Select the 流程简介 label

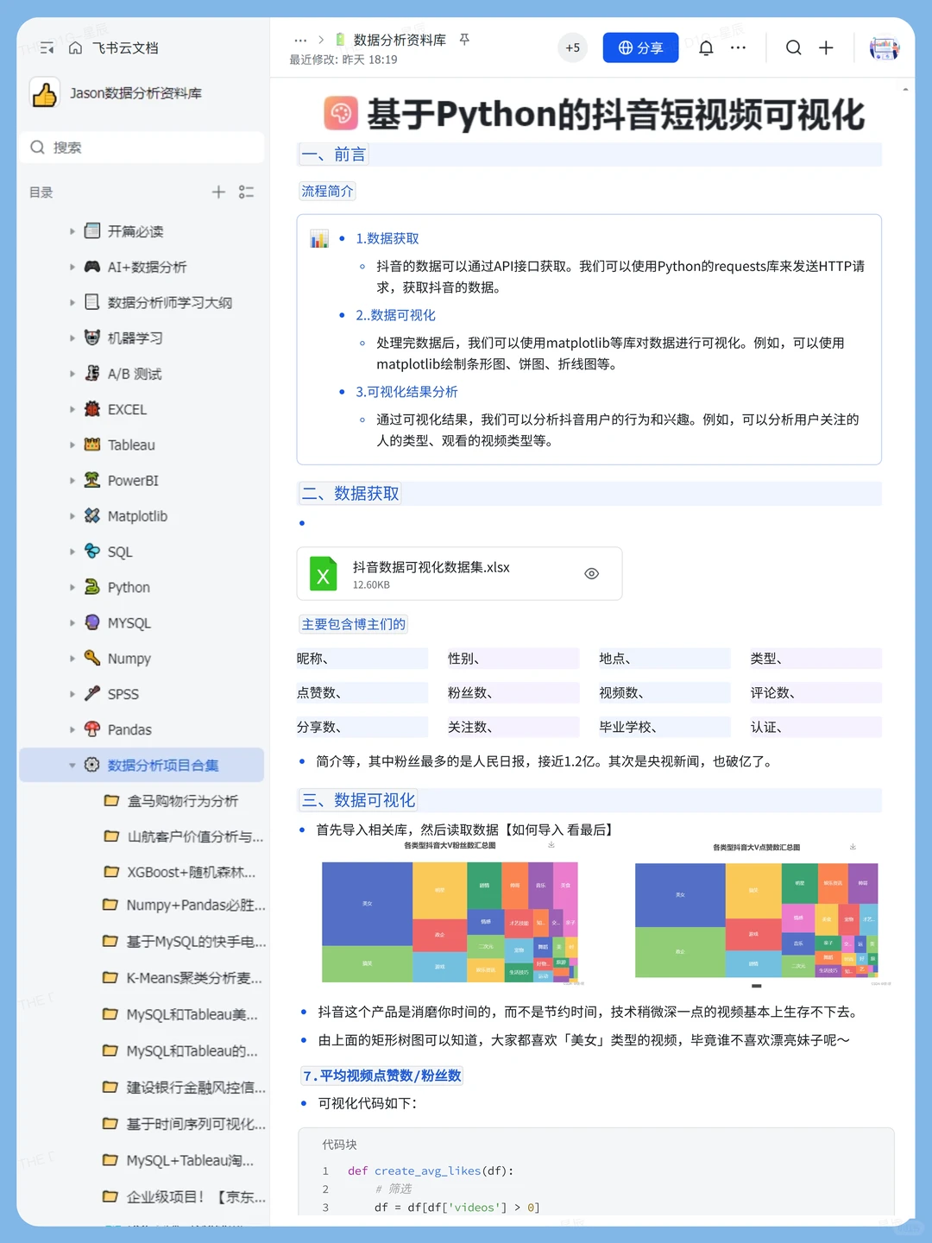point(328,191)
